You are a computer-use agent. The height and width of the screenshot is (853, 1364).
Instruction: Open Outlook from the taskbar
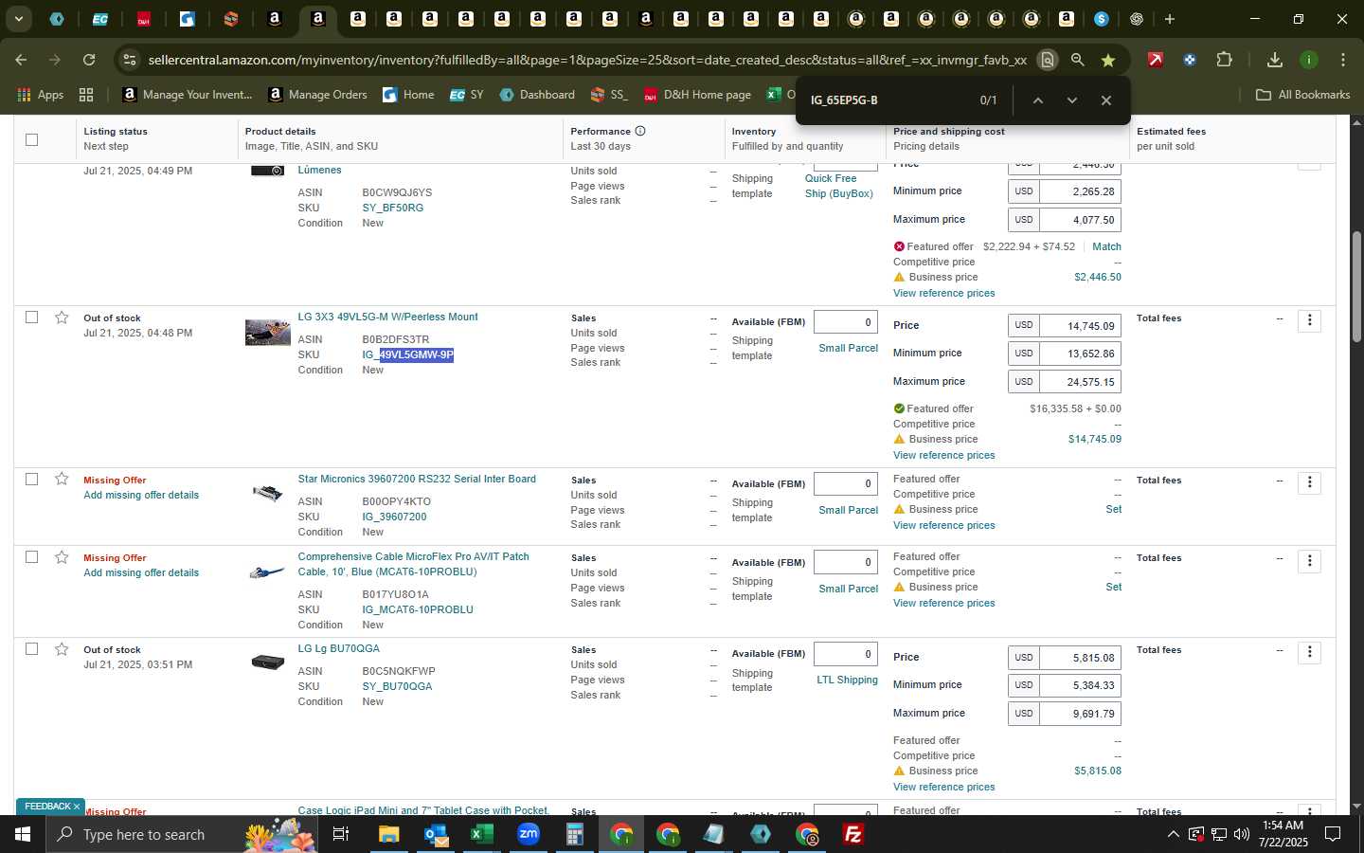point(436,834)
